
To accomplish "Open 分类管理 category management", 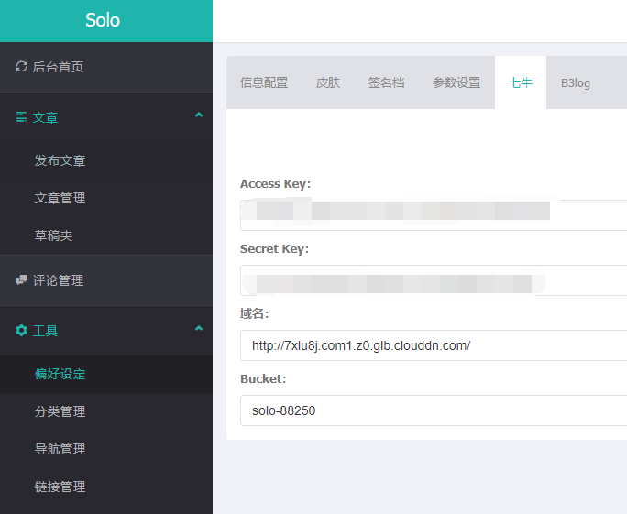I will [x=60, y=411].
